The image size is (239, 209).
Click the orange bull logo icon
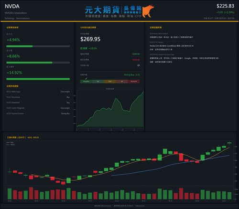(x=148, y=11)
